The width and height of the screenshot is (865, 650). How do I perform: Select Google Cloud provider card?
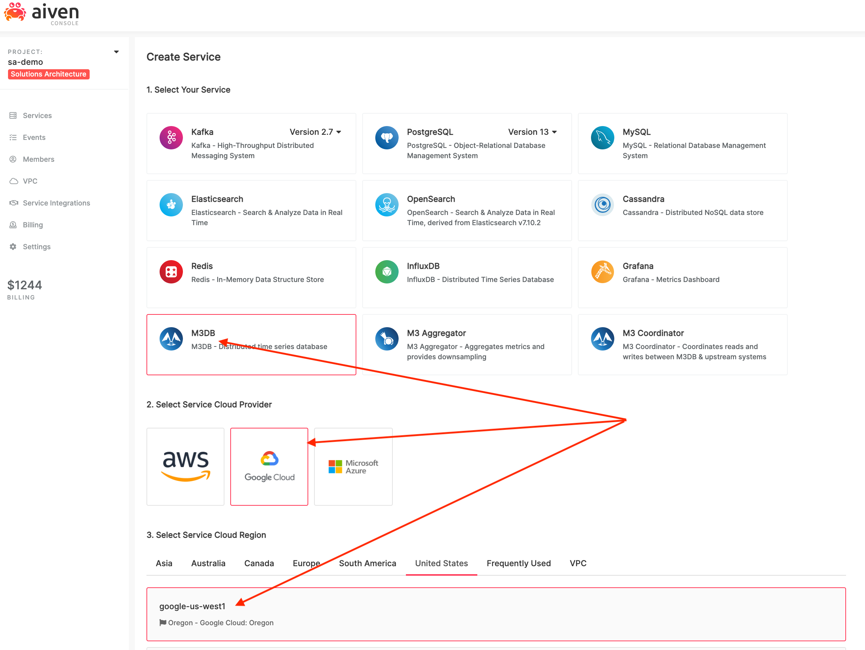tap(269, 467)
